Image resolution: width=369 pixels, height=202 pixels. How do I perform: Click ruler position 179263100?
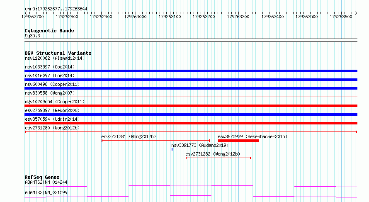coord(170,17)
